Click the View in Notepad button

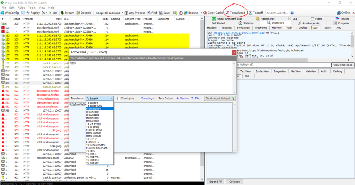(x=343, y=65)
